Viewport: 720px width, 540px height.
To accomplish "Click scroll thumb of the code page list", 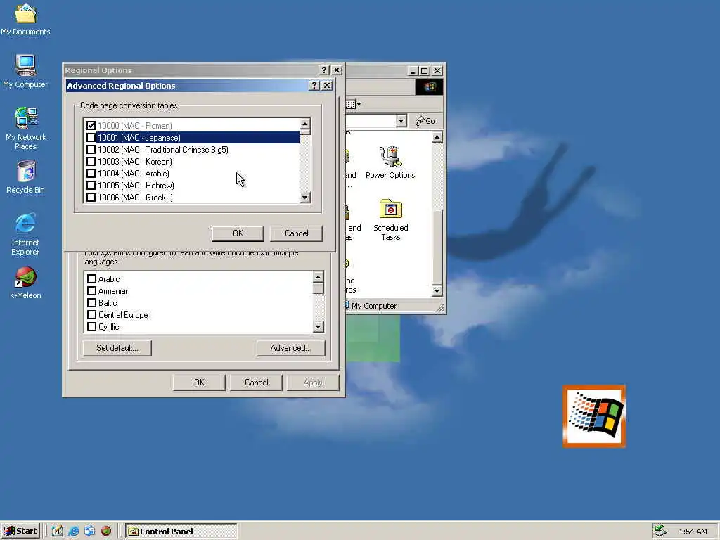I will click(305, 131).
